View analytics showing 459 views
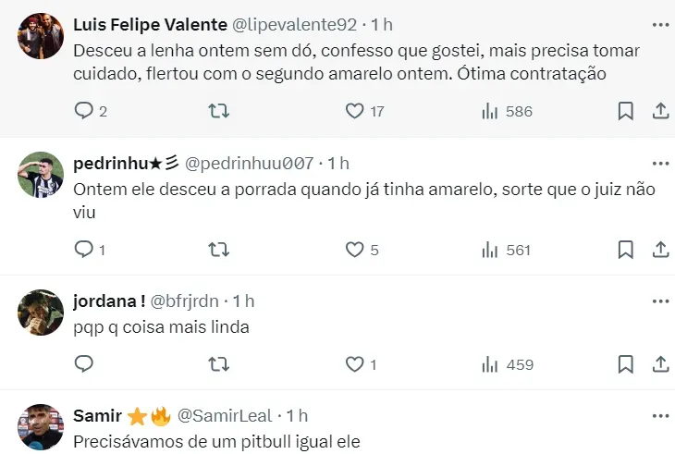This screenshot has width=675, height=454. [507, 364]
